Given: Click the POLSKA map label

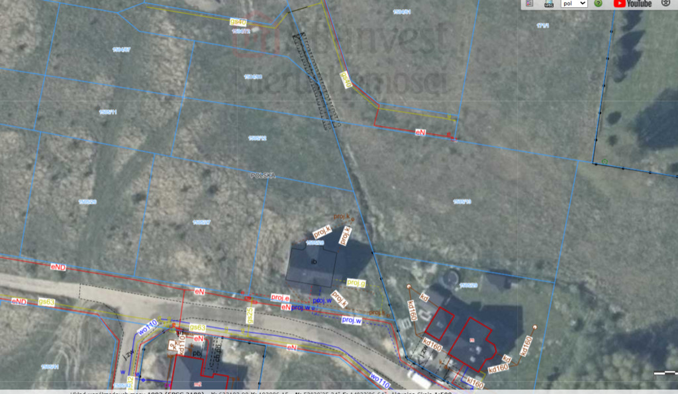Looking at the screenshot, I should click(263, 175).
